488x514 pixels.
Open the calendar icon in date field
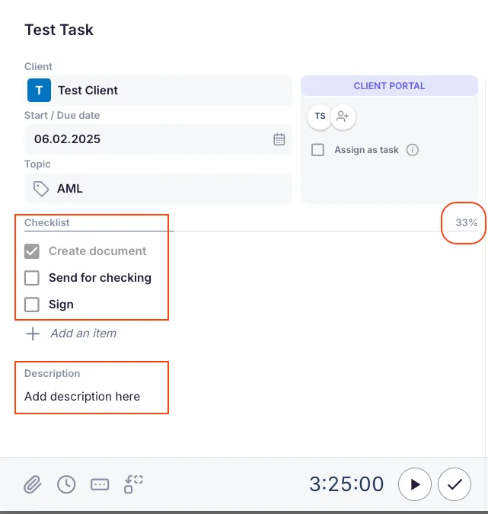279,139
